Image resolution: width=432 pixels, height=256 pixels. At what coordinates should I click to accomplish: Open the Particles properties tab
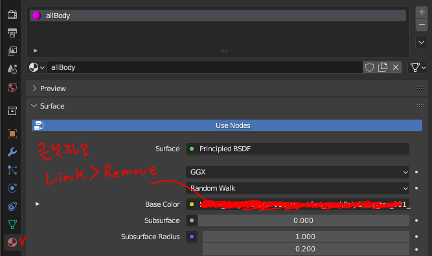(x=12, y=170)
